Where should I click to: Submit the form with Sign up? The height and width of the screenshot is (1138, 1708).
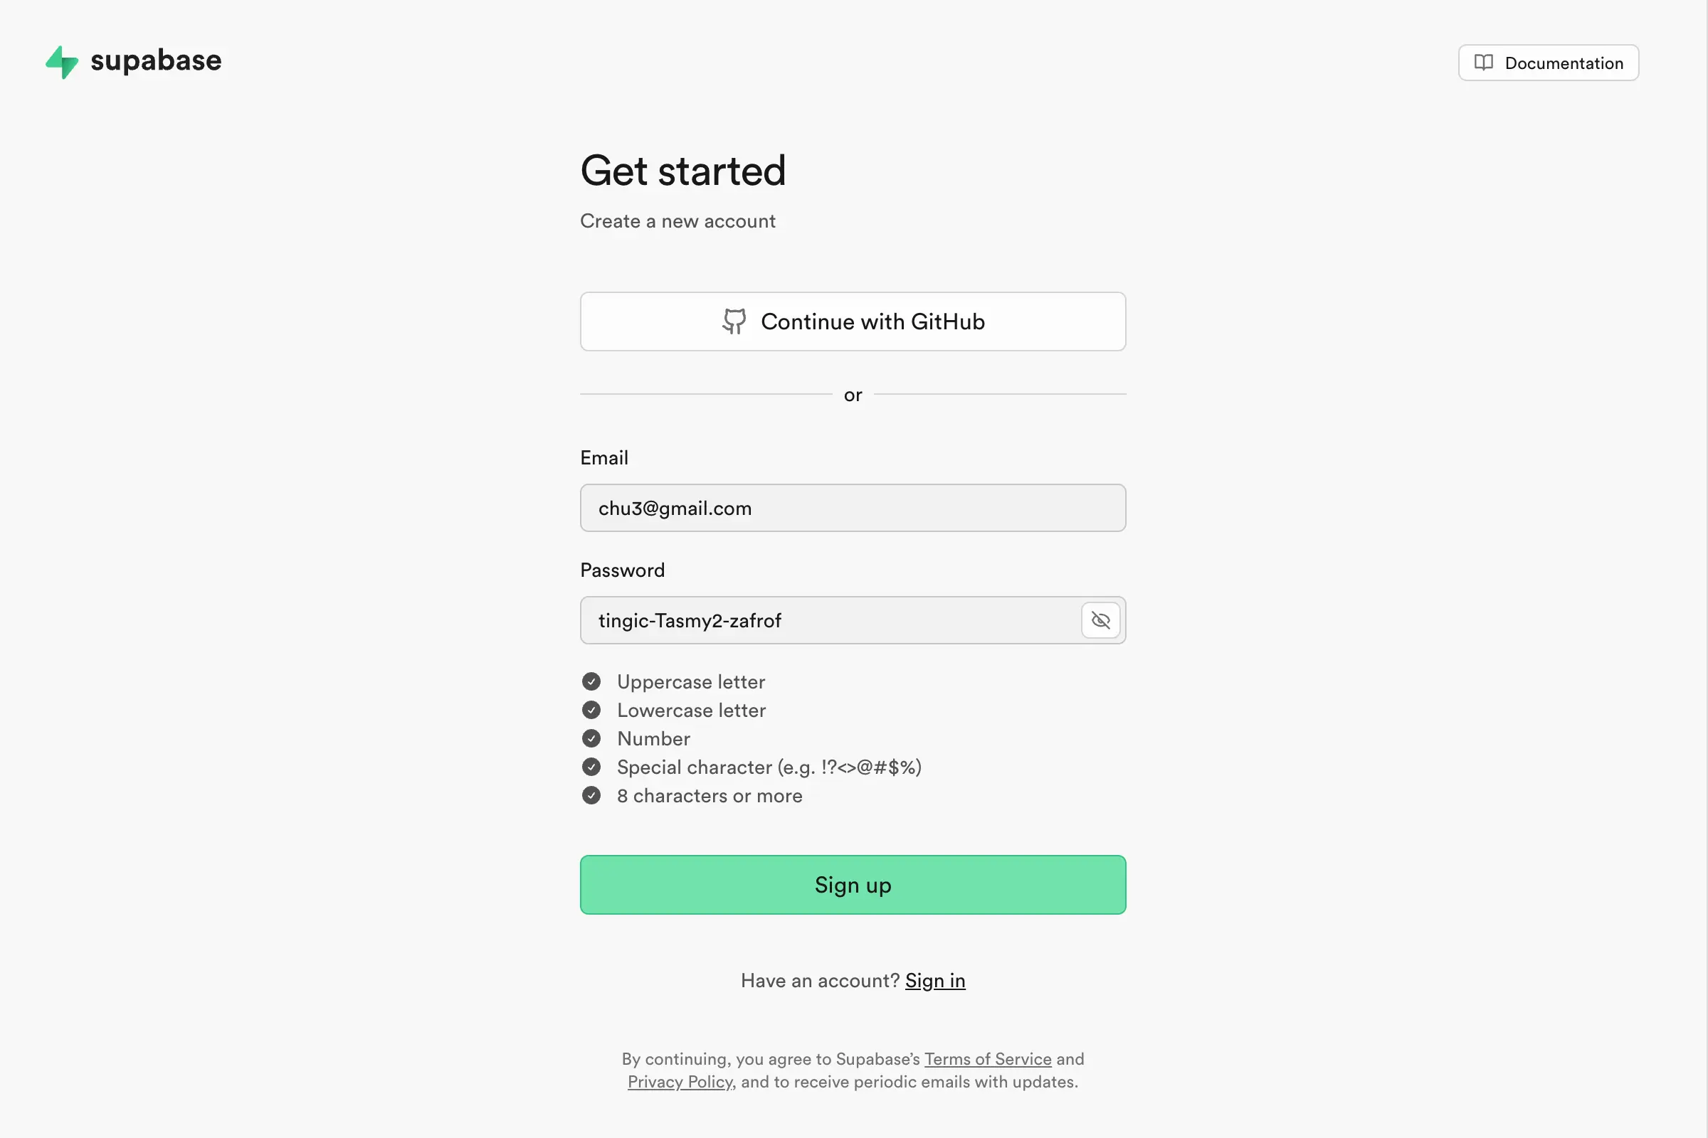tap(853, 885)
